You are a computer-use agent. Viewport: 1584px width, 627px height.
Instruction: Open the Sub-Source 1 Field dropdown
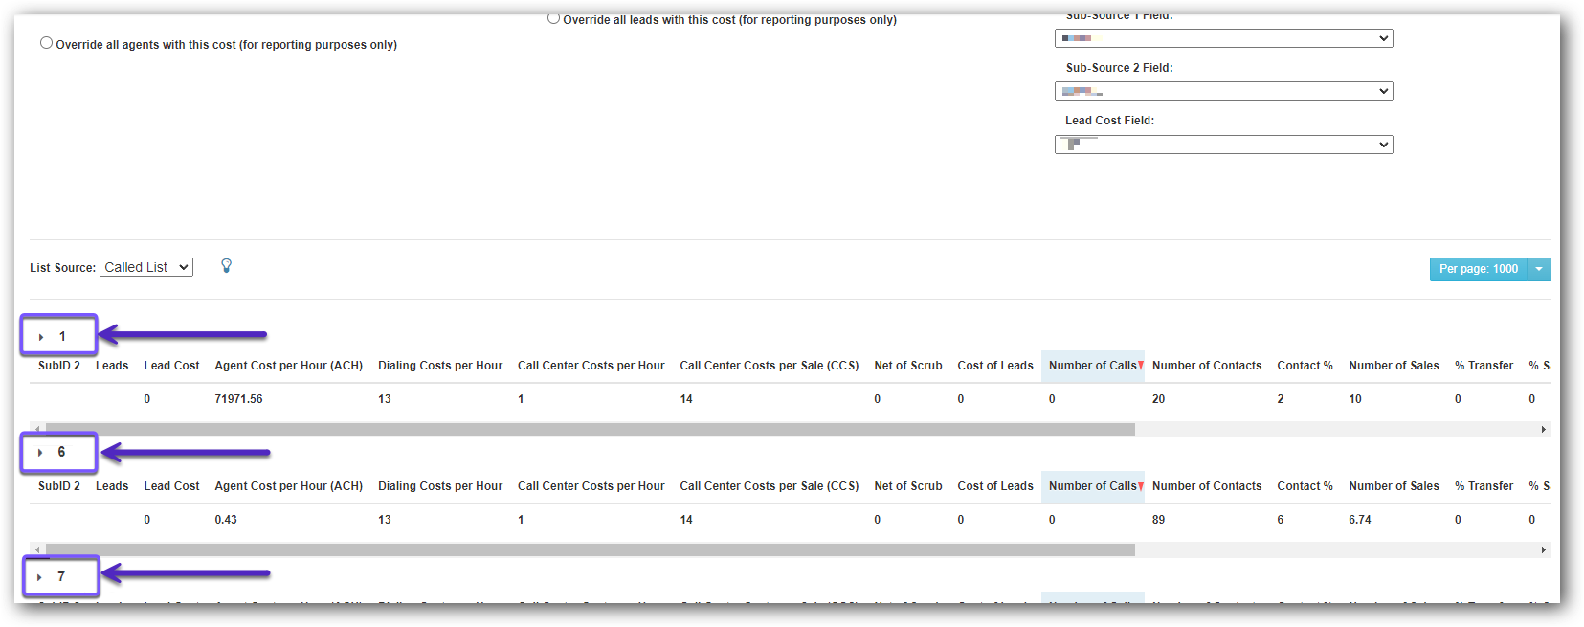click(x=1223, y=38)
